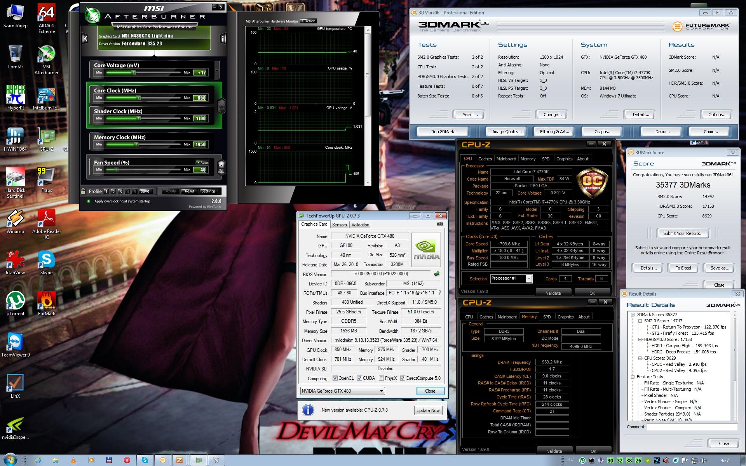
Task: Open HWiNFO64 desktop shortcut
Action: click(15, 139)
